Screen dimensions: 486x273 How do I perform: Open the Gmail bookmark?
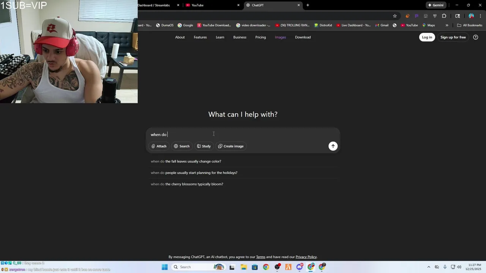pos(382,25)
